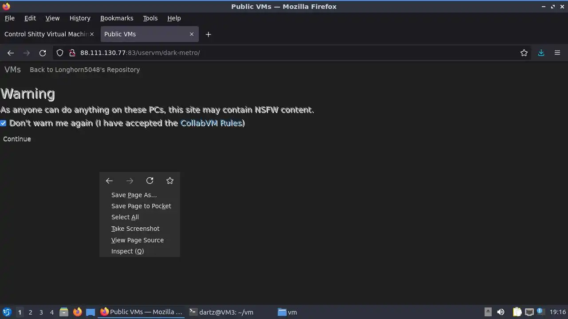Click the Continue button

click(17, 139)
